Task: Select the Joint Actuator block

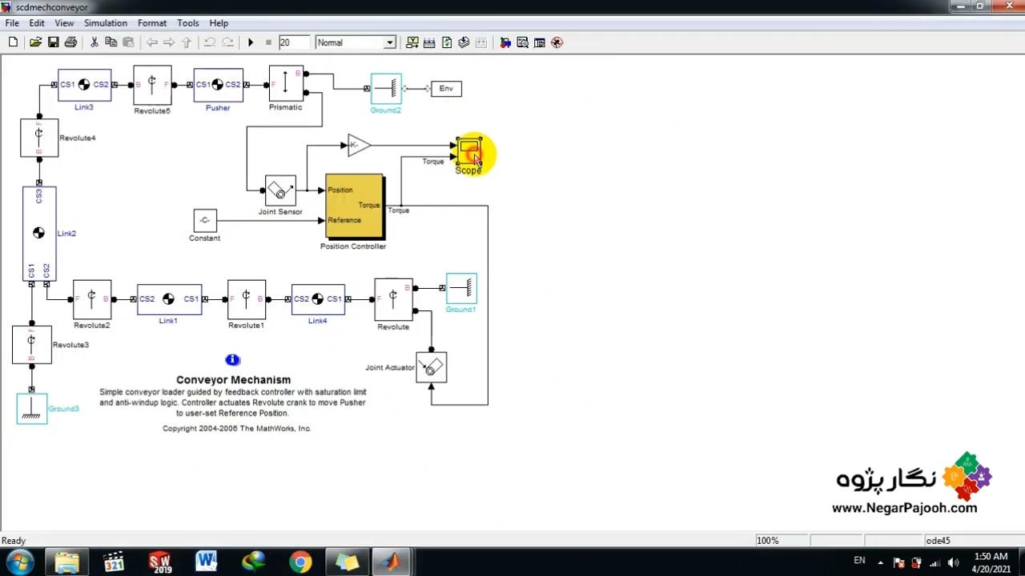Action: click(432, 368)
